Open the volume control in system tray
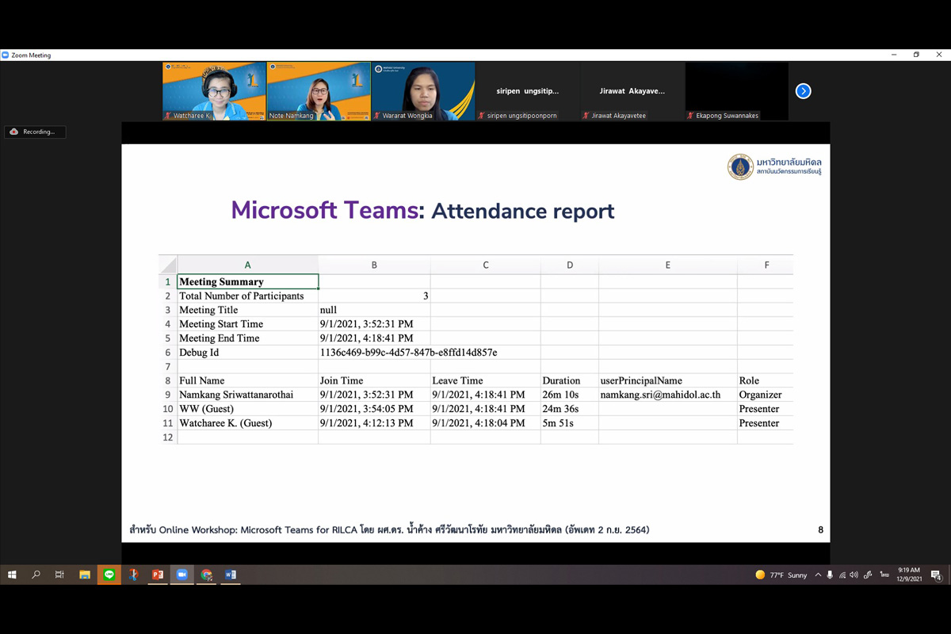Viewport: 951px width, 634px height. click(854, 575)
